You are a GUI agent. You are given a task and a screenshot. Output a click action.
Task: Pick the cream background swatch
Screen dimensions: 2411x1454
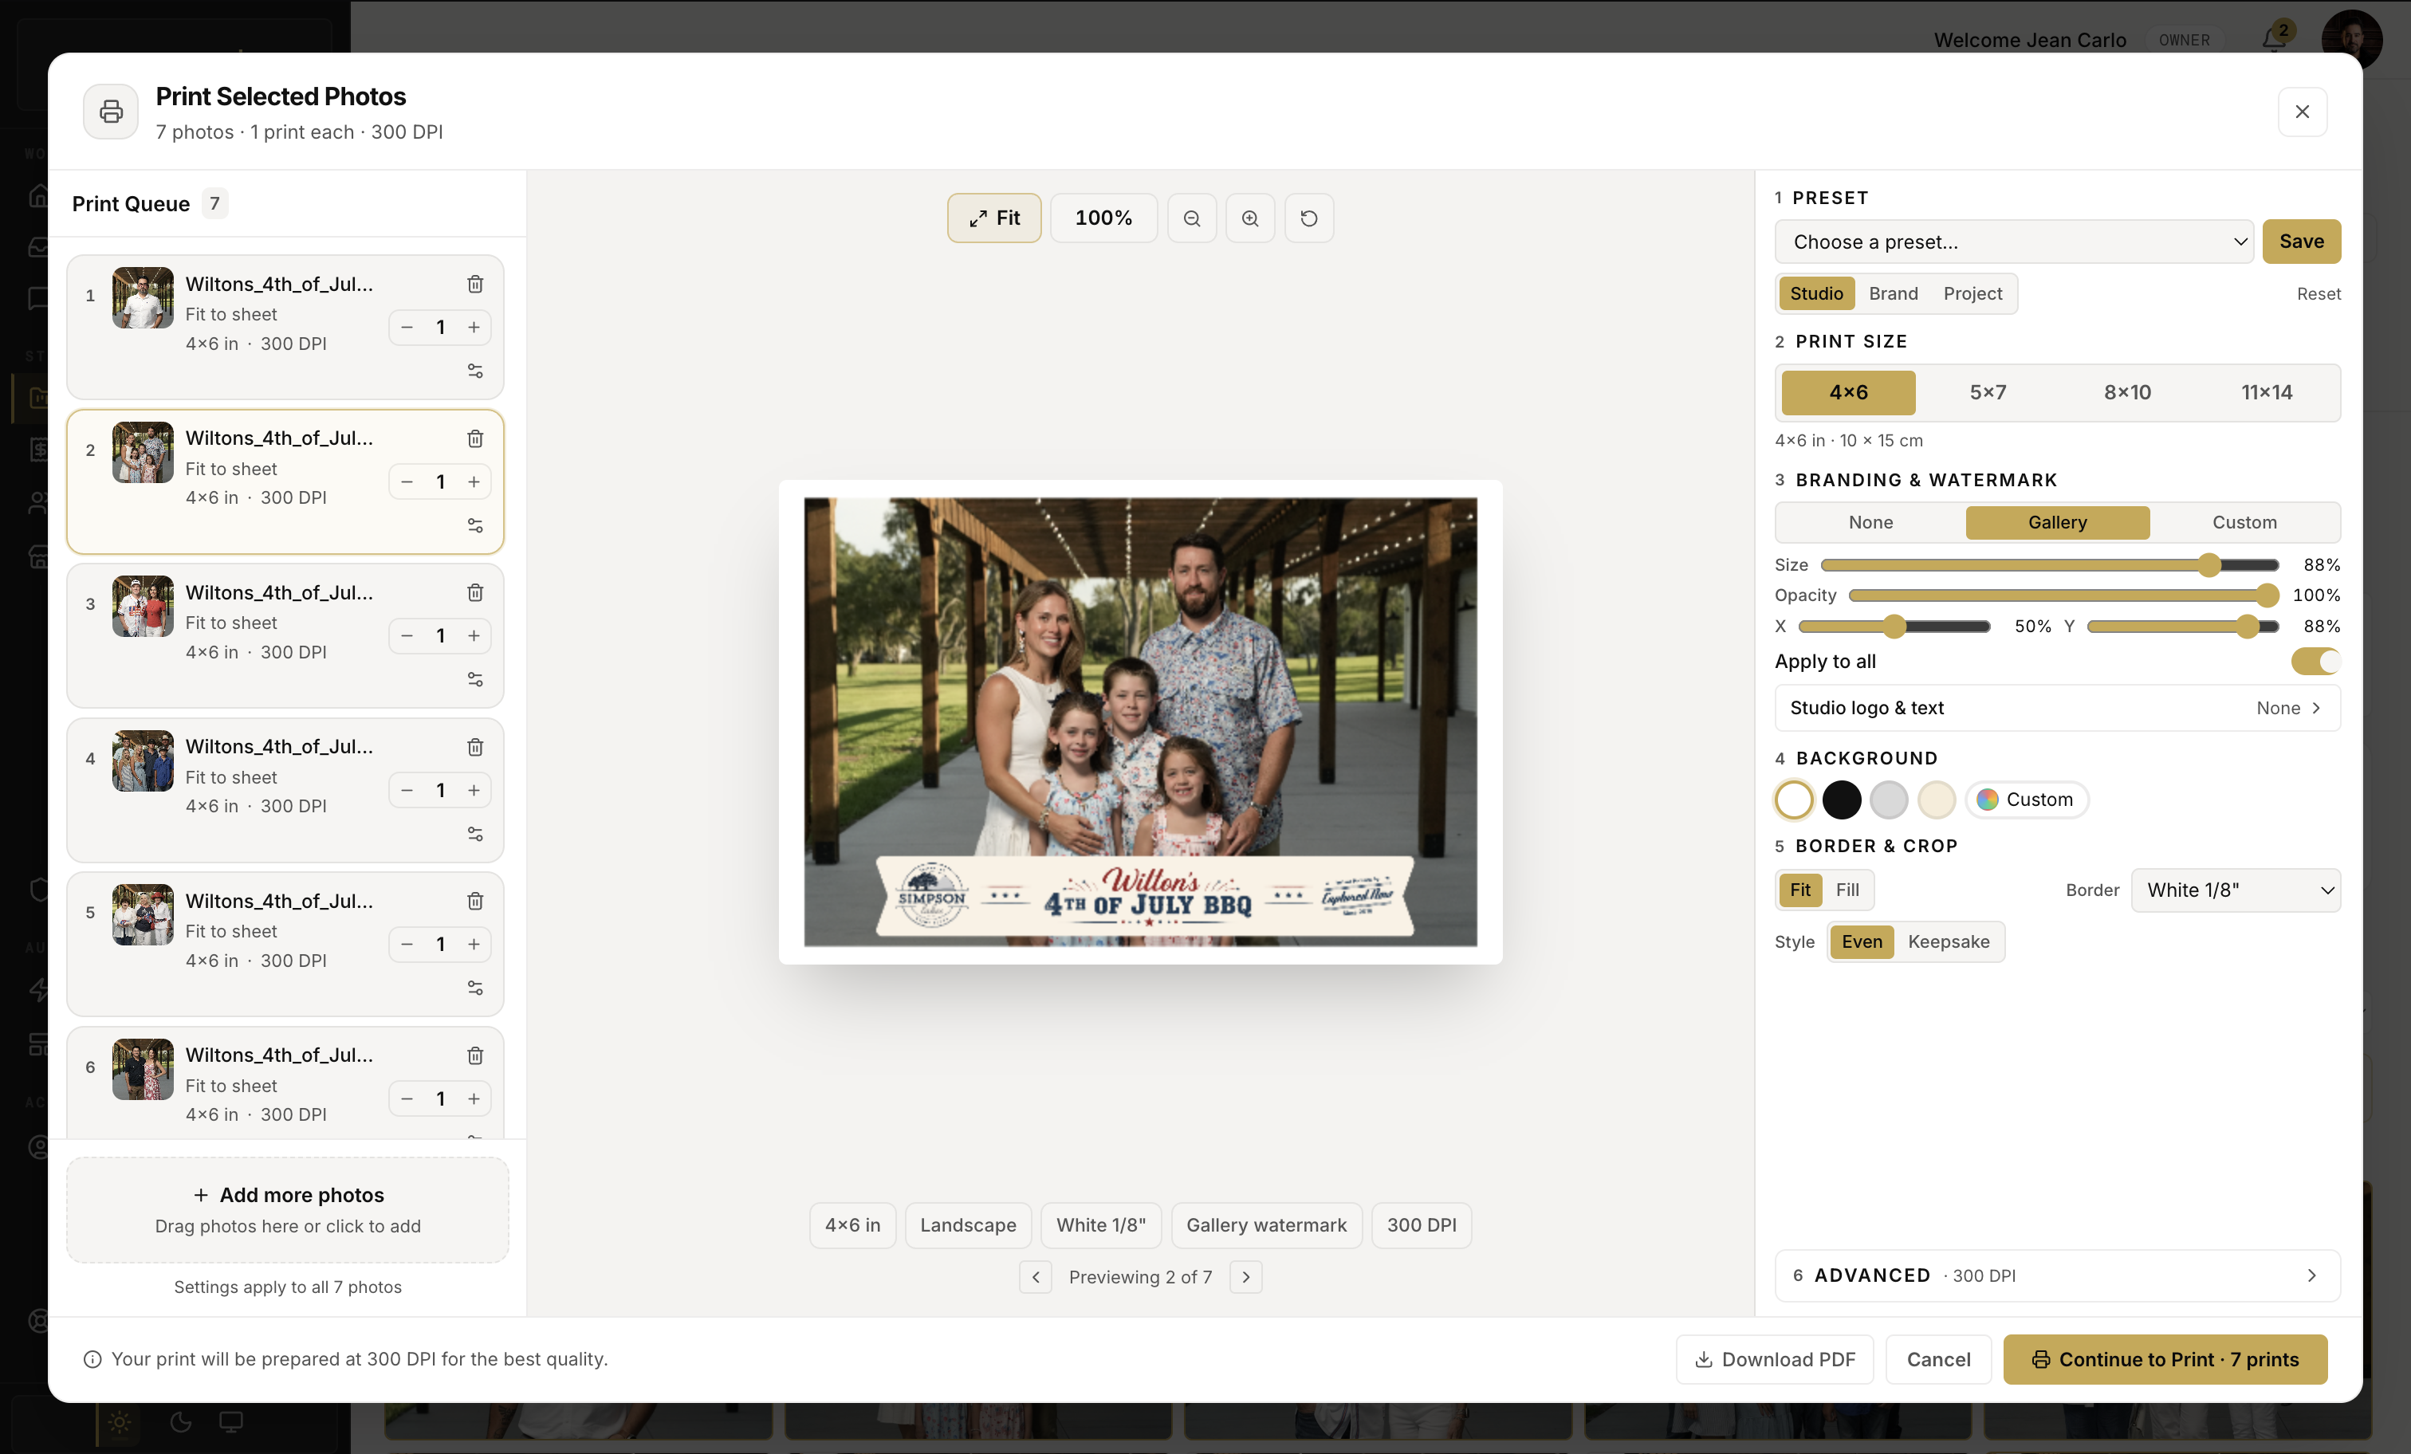pyautogui.click(x=1937, y=800)
